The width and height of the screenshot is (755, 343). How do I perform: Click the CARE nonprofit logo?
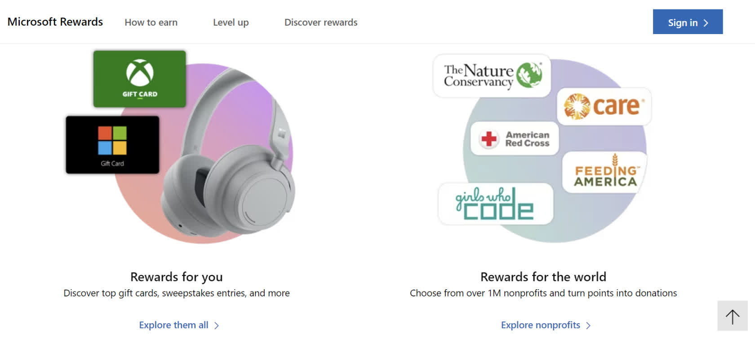pos(604,106)
